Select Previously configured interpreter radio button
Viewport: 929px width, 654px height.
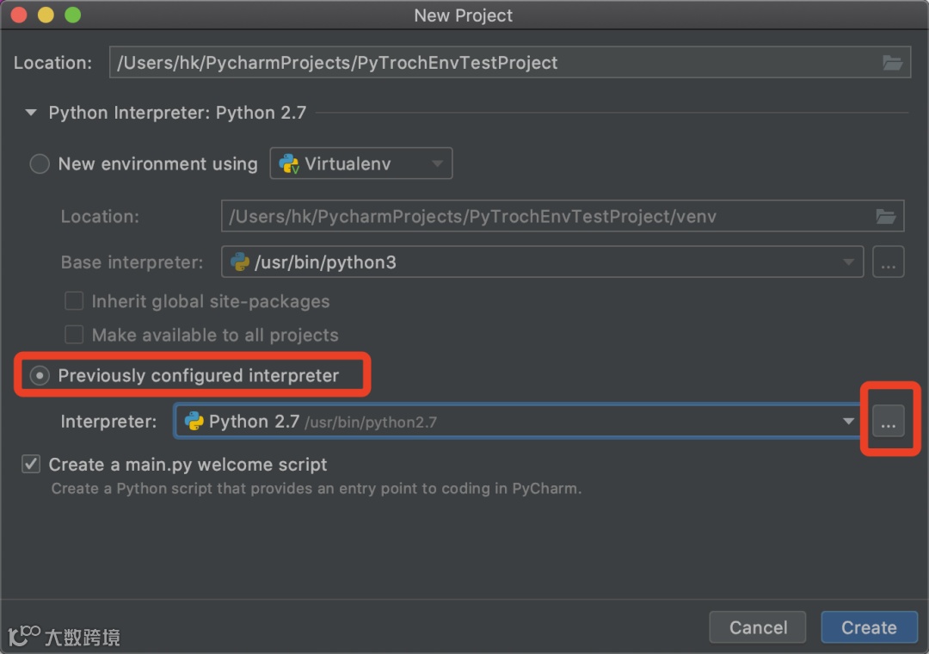40,375
